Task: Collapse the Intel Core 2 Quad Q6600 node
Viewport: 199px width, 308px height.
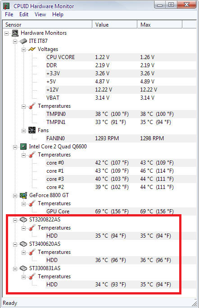Action: point(15,147)
